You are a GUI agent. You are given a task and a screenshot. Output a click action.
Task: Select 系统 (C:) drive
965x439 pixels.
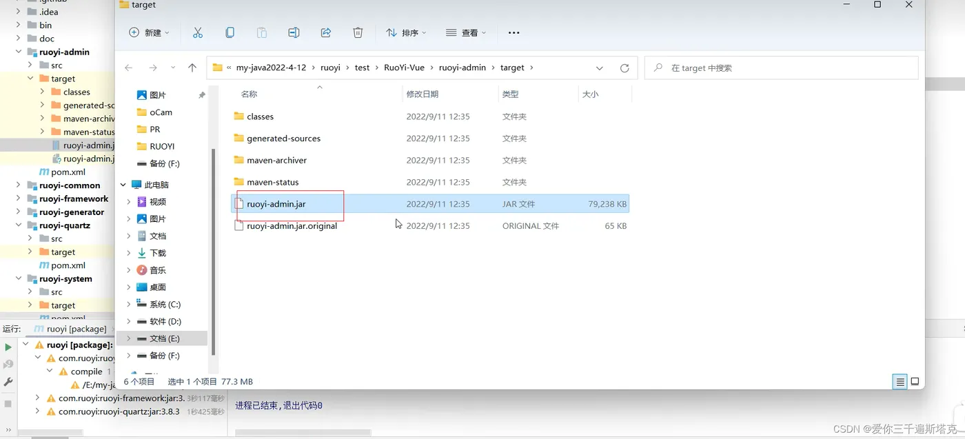point(165,304)
